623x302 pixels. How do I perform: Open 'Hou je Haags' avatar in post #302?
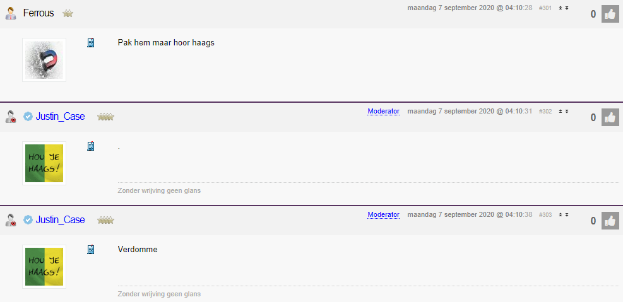coord(44,163)
